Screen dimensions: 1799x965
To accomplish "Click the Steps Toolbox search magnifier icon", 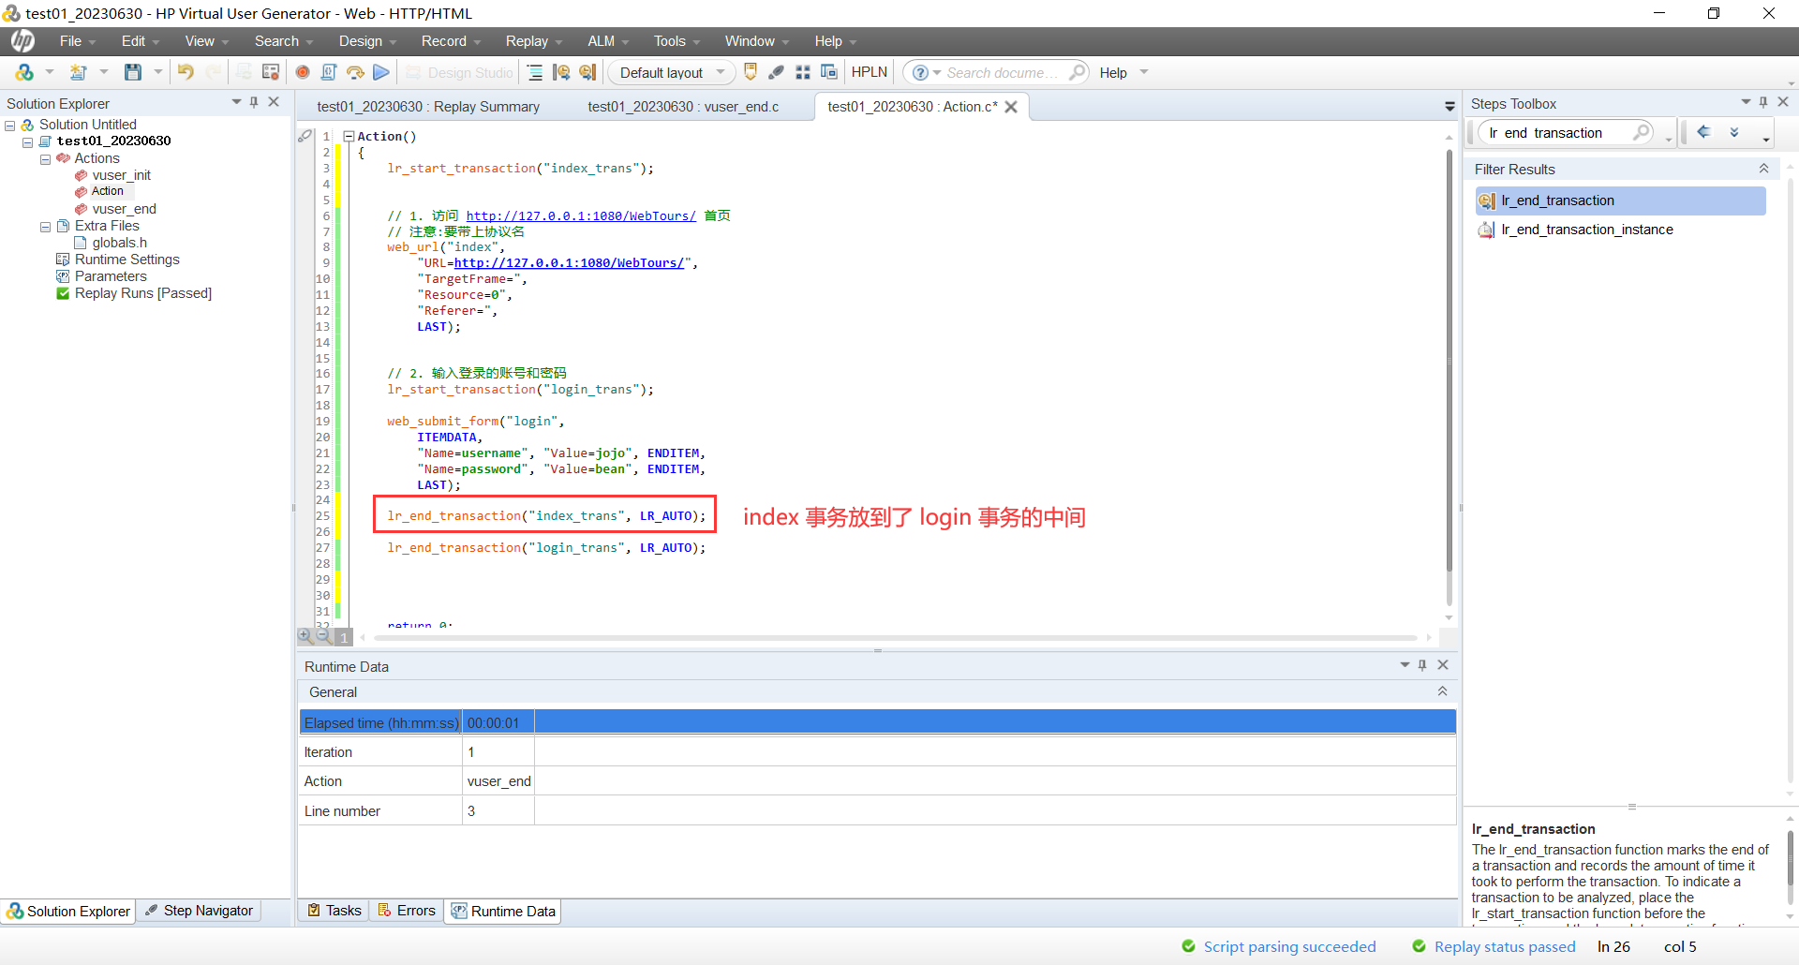I will pyautogui.click(x=1642, y=132).
